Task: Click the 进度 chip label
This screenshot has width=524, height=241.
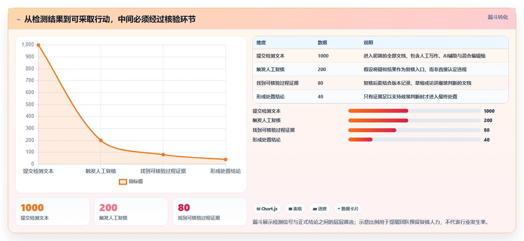Action: pos(322,209)
